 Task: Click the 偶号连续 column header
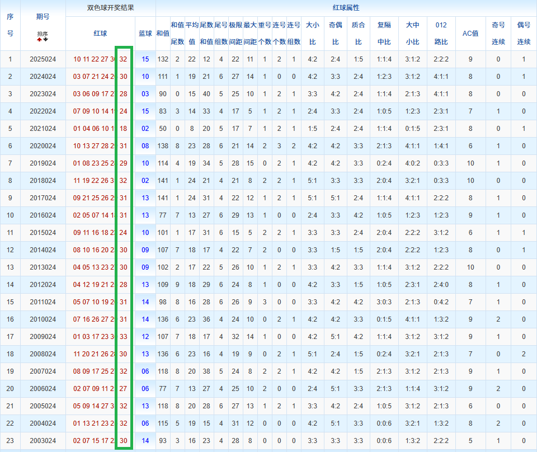pos(524,34)
